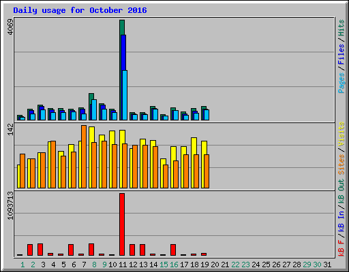This screenshot has width=349, height=272.
Task: Click day 19 on the x-axis
Action: pyautogui.click(x=204, y=265)
